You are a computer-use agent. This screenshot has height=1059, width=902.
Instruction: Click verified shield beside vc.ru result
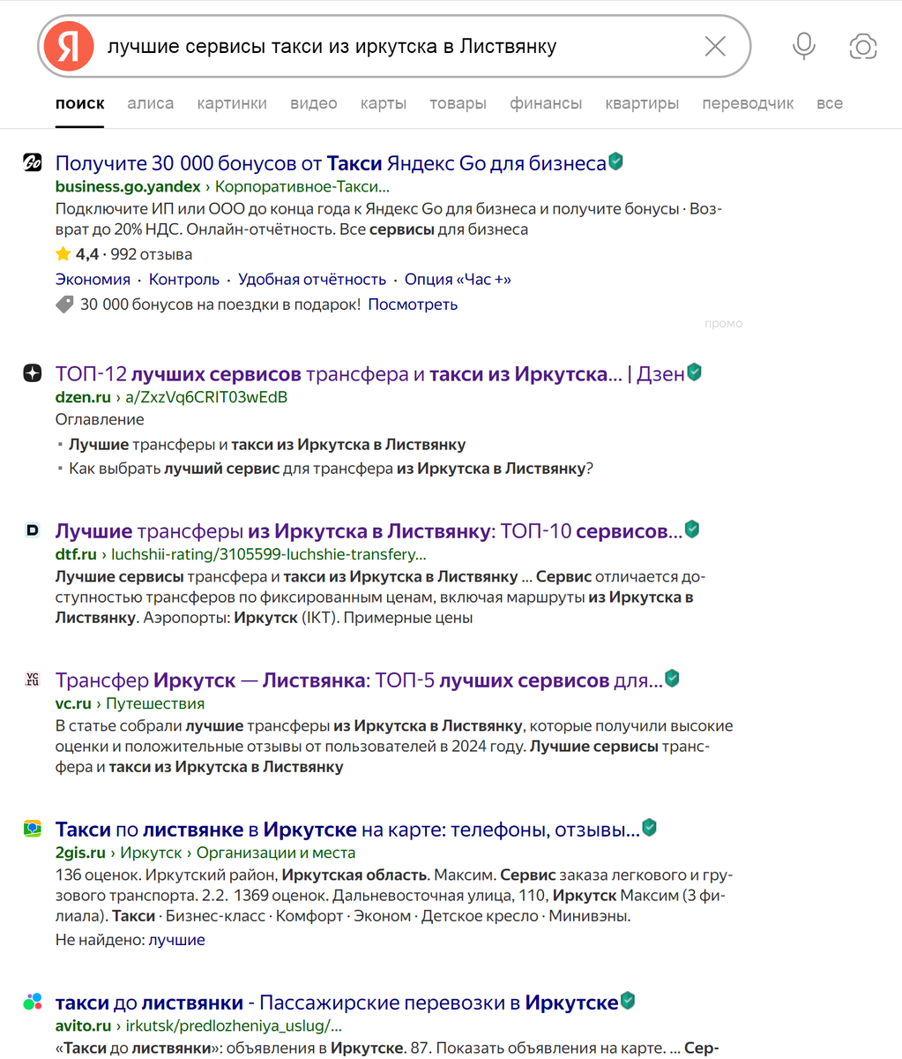672,679
